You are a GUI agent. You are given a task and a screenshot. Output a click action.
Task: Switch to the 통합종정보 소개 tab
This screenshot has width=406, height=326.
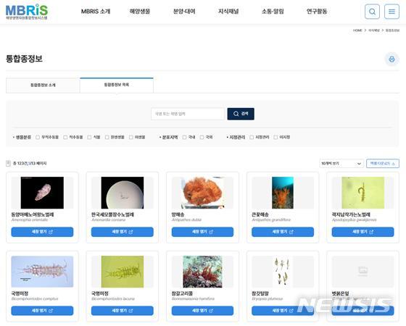pos(43,85)
